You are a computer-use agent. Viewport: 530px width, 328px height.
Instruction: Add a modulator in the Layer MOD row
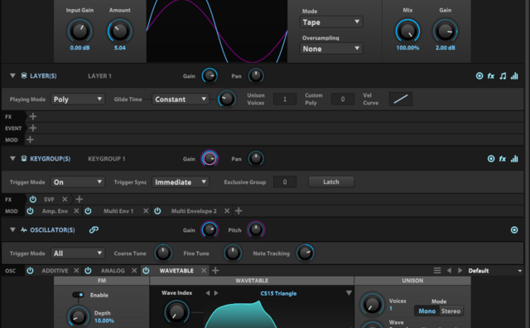[x=30, y=139]
